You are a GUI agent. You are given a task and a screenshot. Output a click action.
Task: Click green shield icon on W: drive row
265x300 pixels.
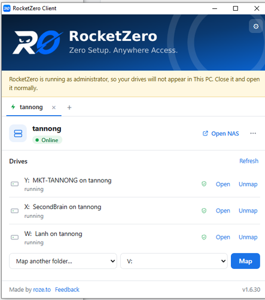click(x=204, y=237)
